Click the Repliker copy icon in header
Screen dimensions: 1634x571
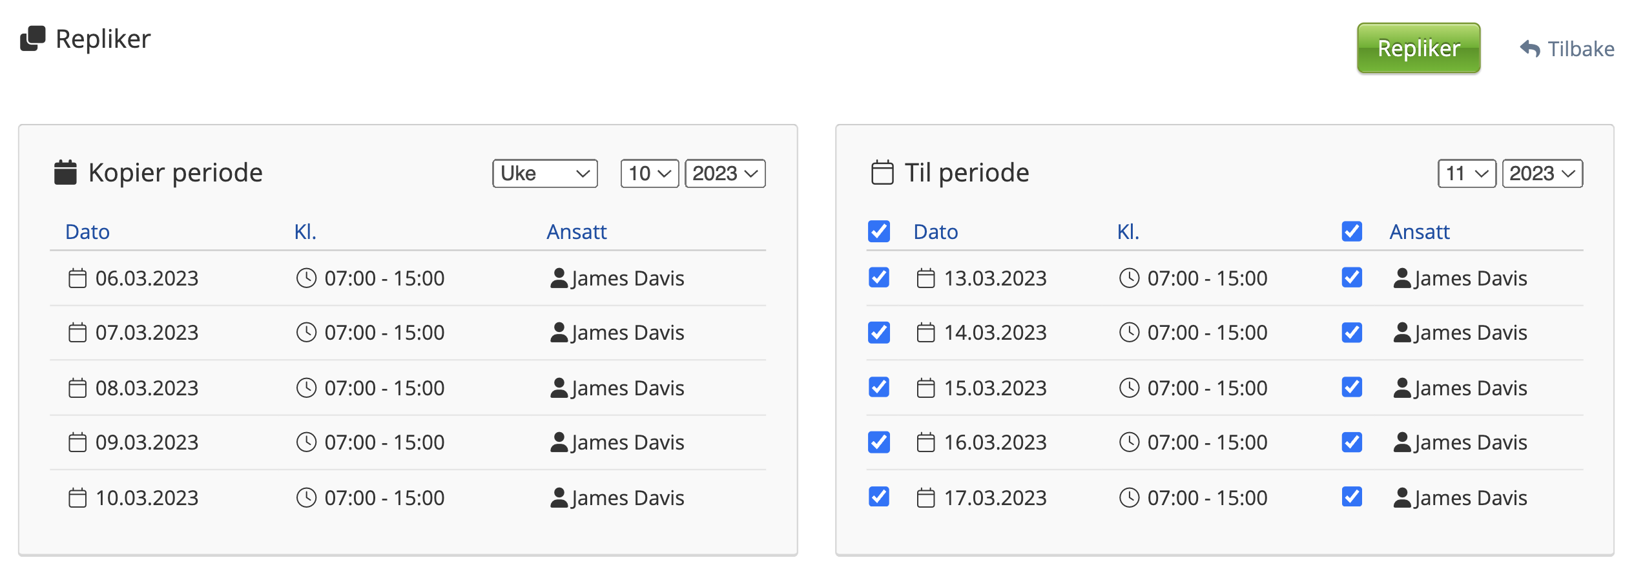tap(33, 39)
